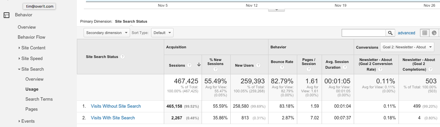The height and width of the screenshot is (127, 440).
Task: Click help icon under Bounce Rate header
Action: 282,67
